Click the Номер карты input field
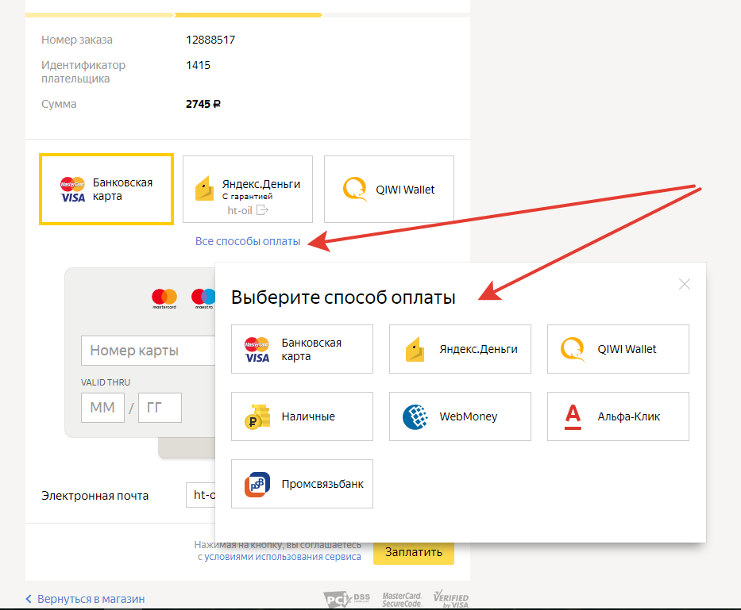Screen dimensions: 741x610 click(x=148, y=351)
